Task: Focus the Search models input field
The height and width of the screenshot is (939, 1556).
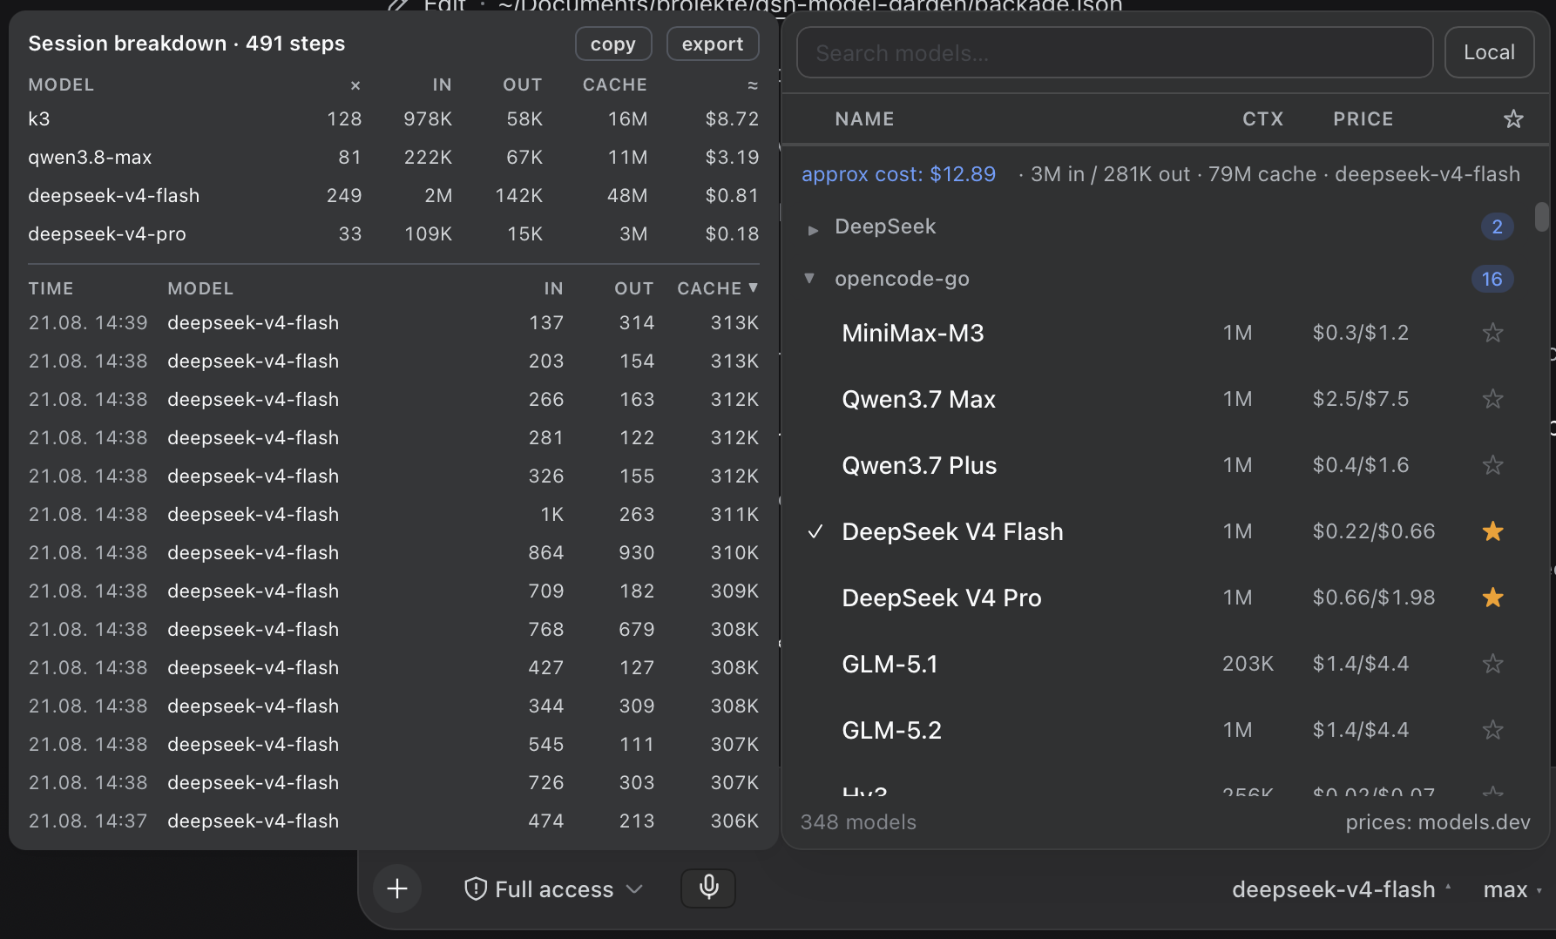Action: tap(1114, 52)
